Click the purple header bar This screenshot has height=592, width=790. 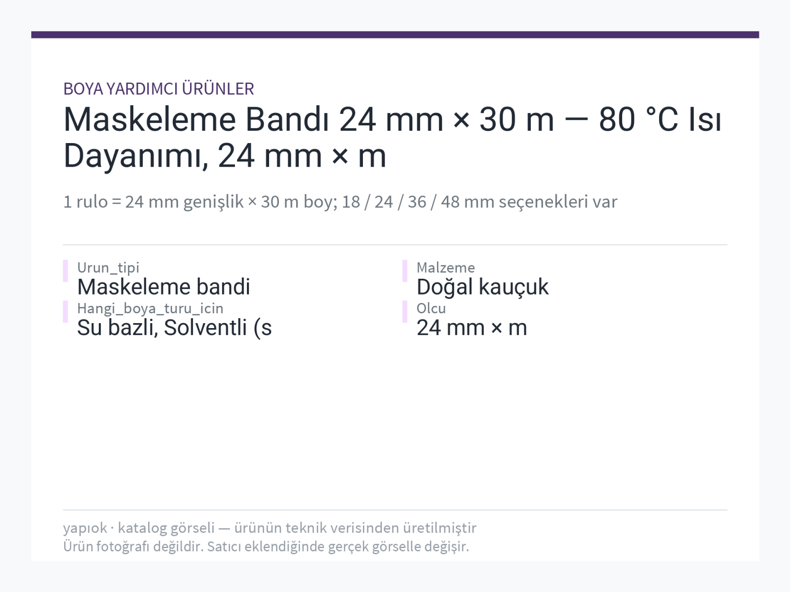[395, 35]
